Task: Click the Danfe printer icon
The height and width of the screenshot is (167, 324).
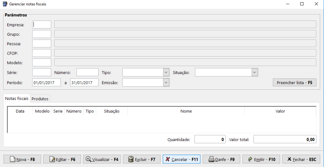Action: click(211, 159)
